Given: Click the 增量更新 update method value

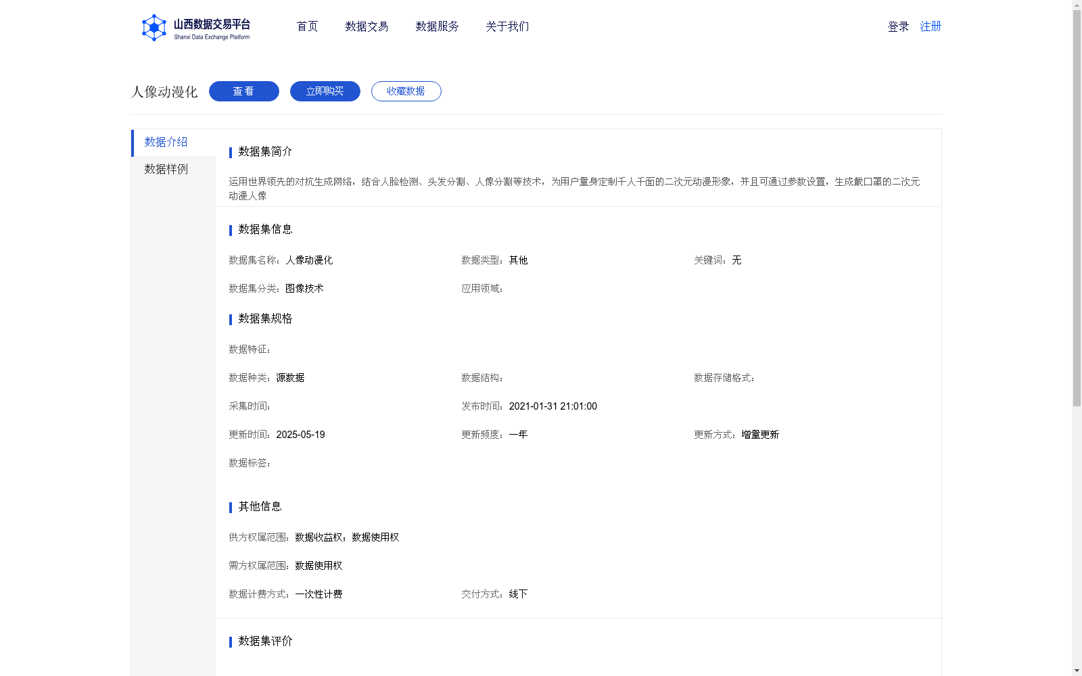Looking at the screenshot, I should pos(760,435).
